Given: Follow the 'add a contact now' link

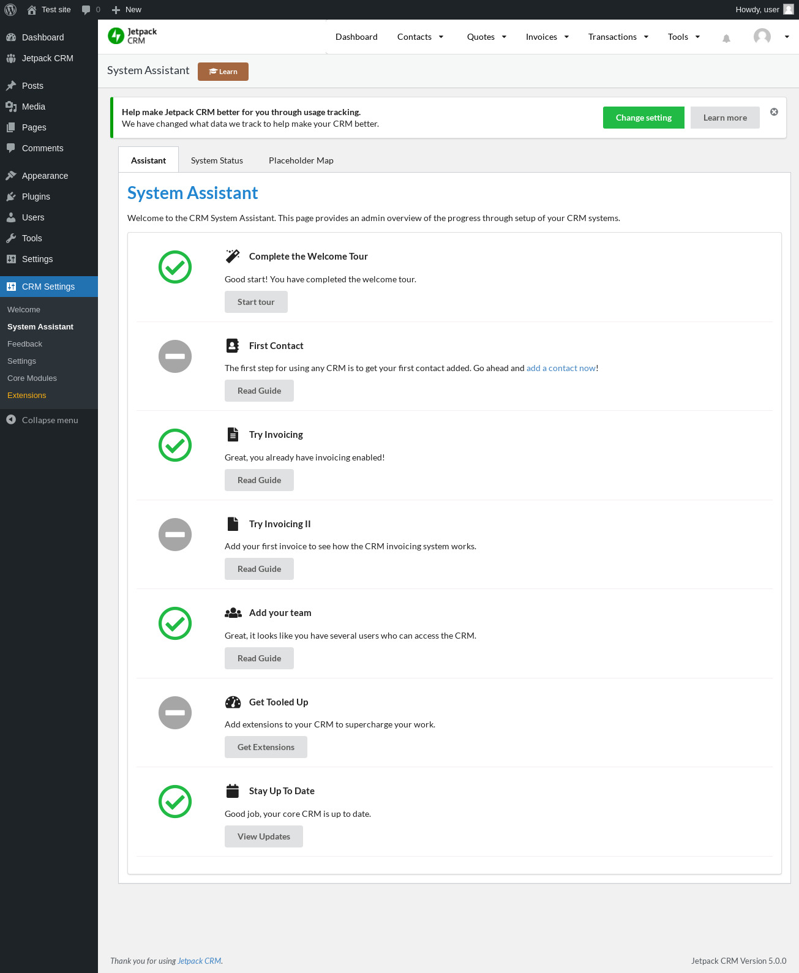Looking at the screenshot, I should tap(561, 368).
